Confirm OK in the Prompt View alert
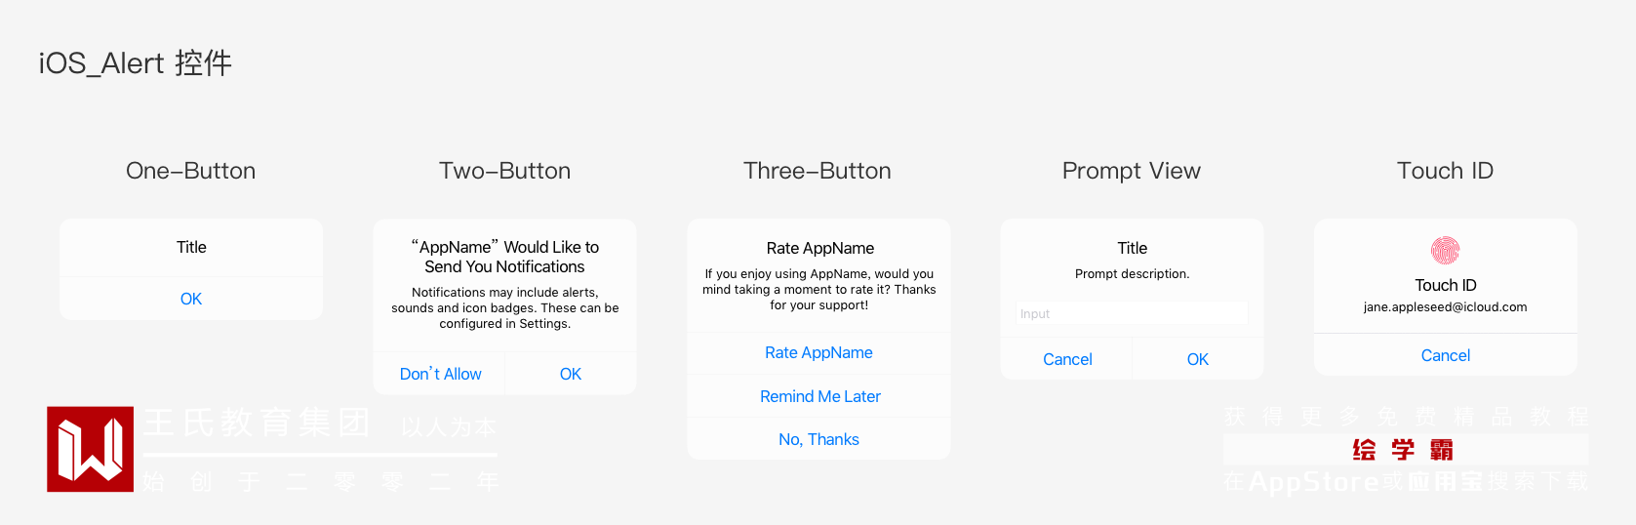Screen dimensions: 1636x525 pyautogui.click(x=1197, y=359)
